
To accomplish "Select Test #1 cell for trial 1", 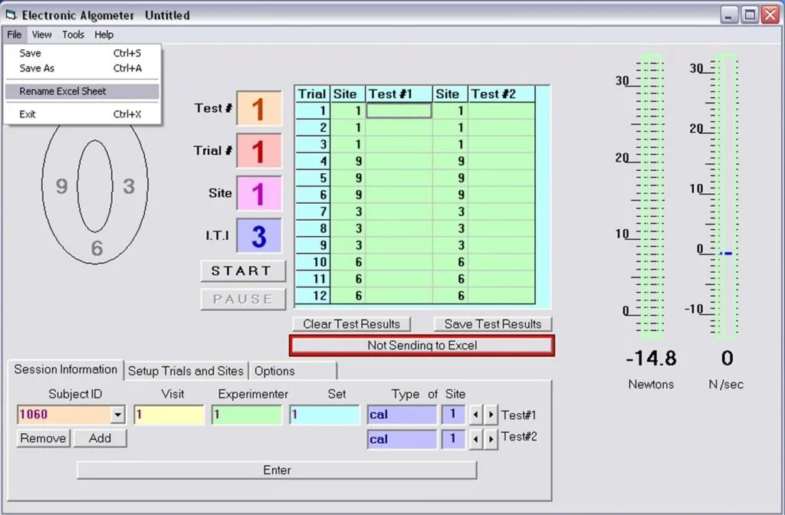I will [399, 110].
